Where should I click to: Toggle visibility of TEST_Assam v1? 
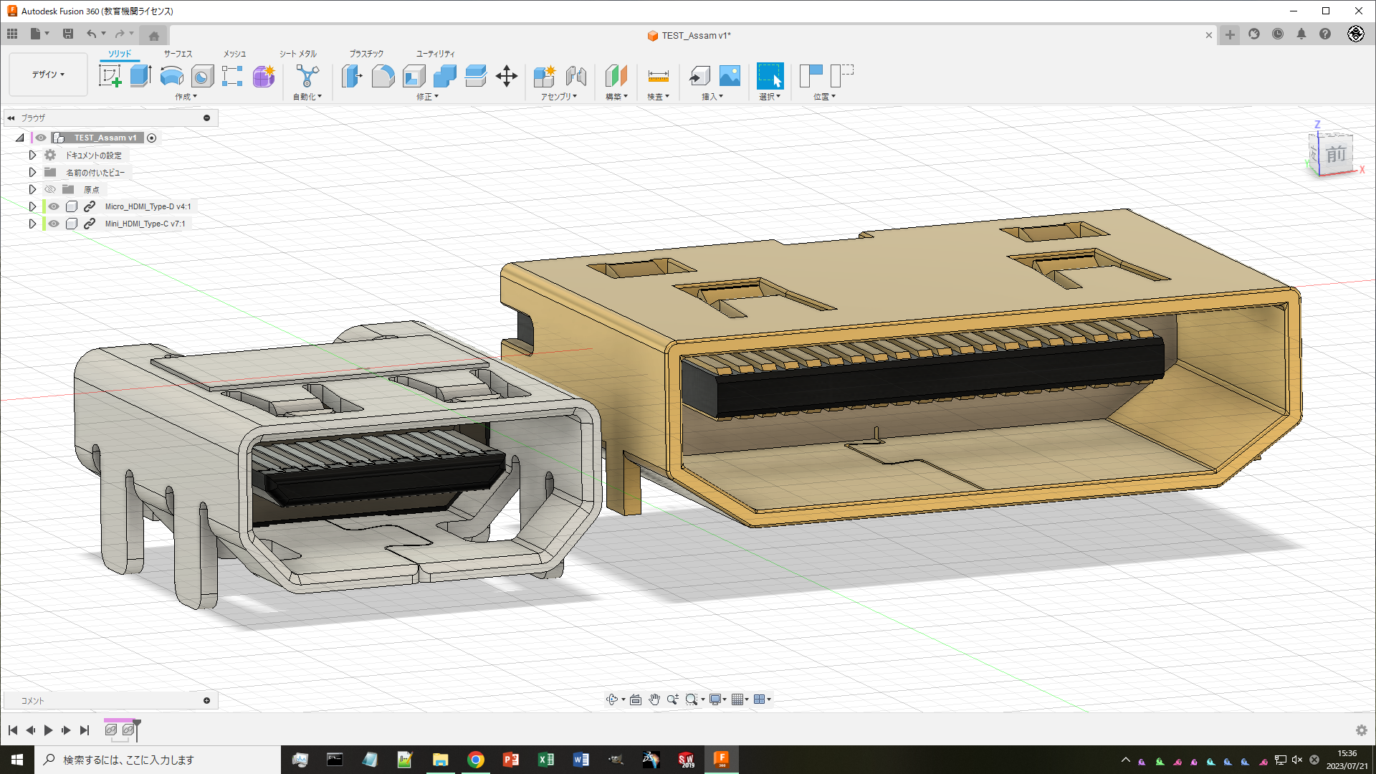click(41, 138)
